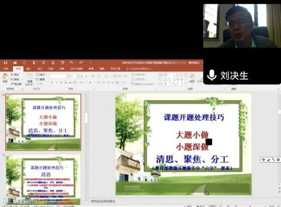
Task: Click the New document icon in quick access toolbar
Action: 24,63
